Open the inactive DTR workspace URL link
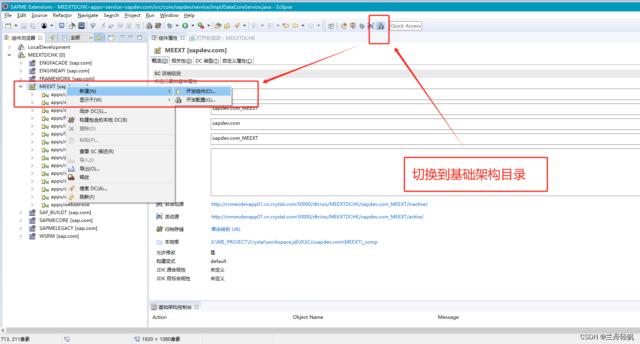The image size is (640, 344). pos(319,204)
